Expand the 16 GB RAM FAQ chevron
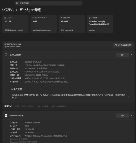This screenshot has width=136, height=143. click(x=129, y=96)
